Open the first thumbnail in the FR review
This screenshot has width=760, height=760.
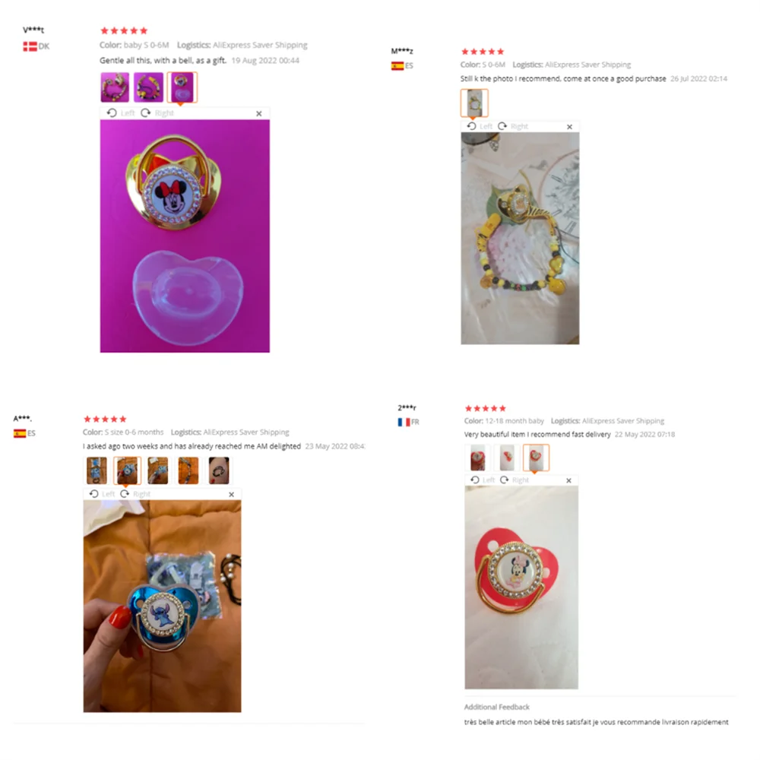tap(477, 458)
